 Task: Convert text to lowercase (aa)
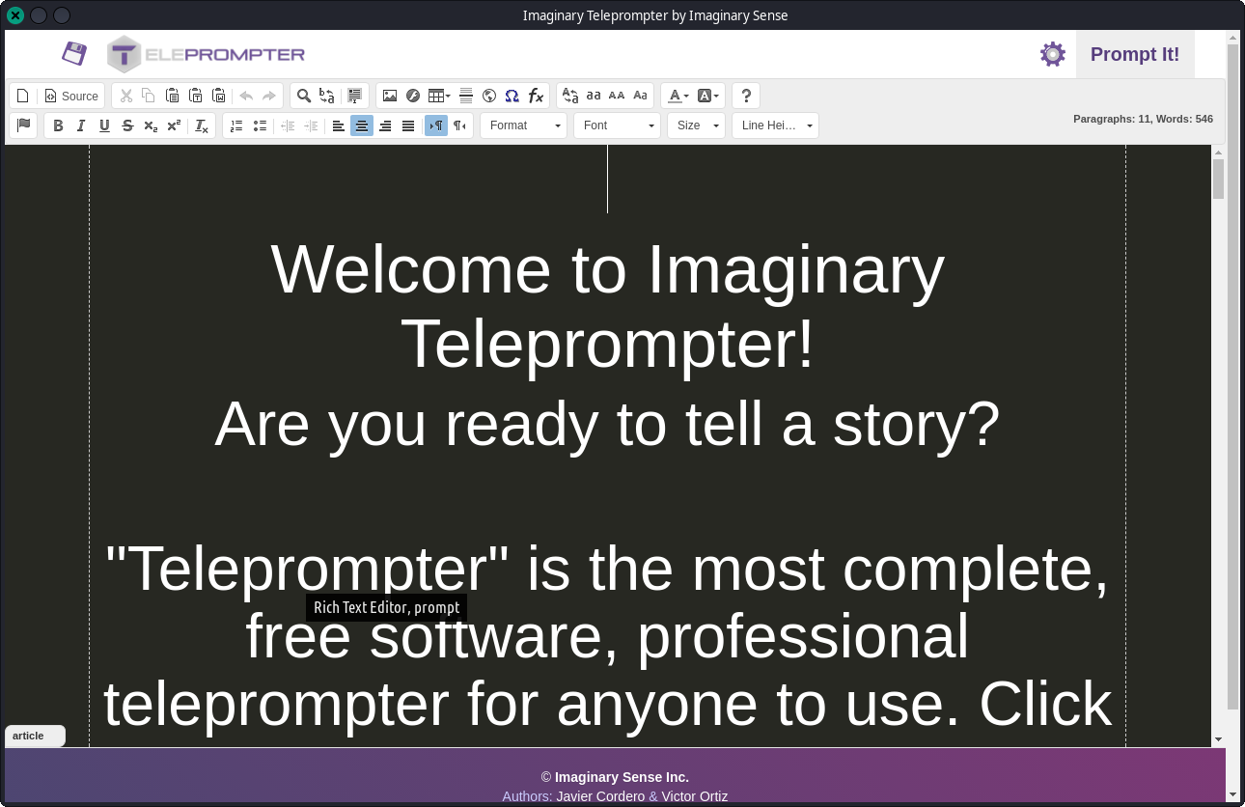tap(594, 96)
